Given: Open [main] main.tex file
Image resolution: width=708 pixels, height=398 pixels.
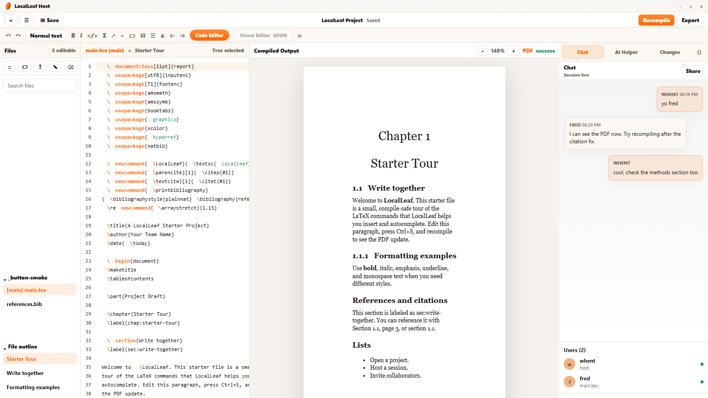Looking at the screenshot, I should pyautogui.click(x=40, y=290).
